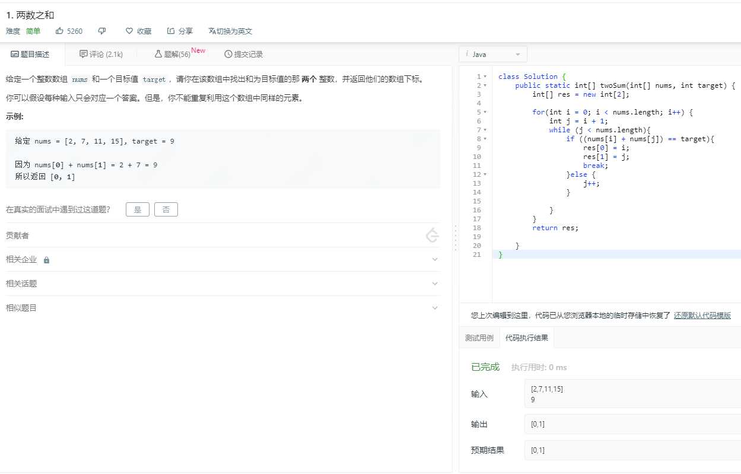Click the 输出 value box
741x474 pixels.
click(632, 424)
